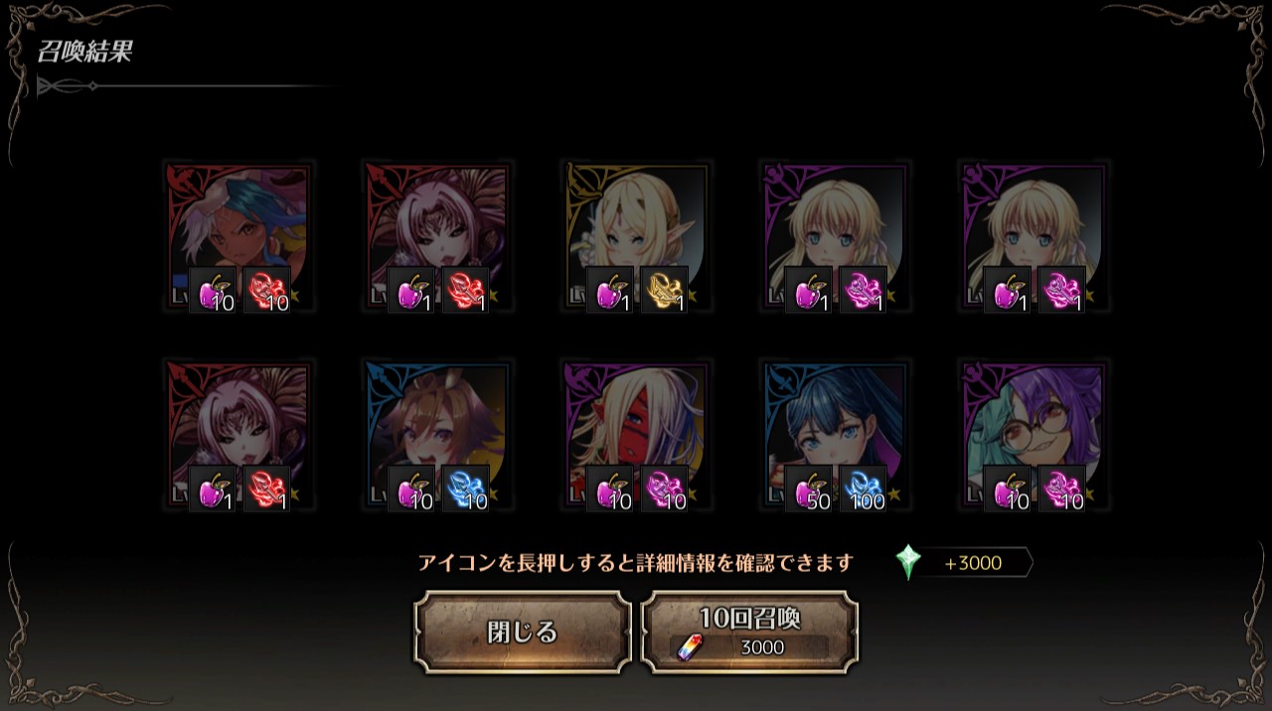Click the green gem currency icon

pos(907,562)
